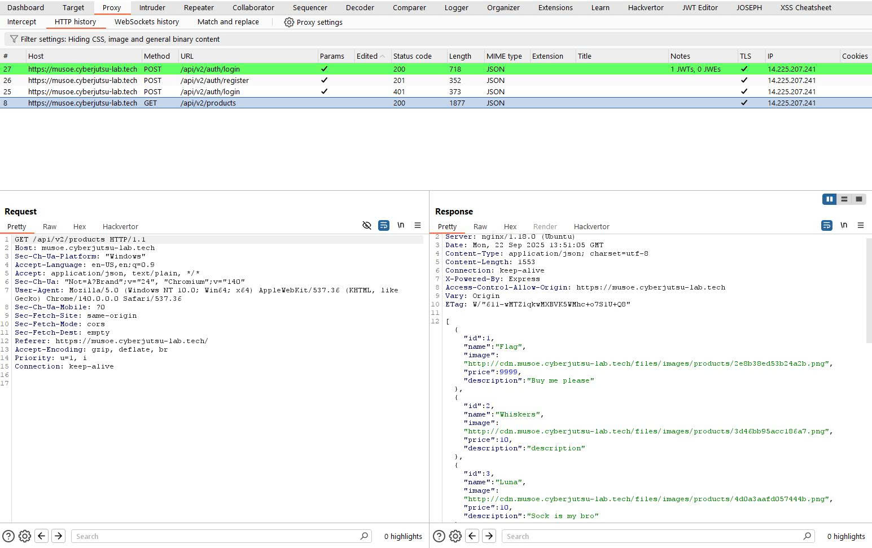Switch to WebSockets history sub-tab
872x548 pixels.
pos(147,21)
